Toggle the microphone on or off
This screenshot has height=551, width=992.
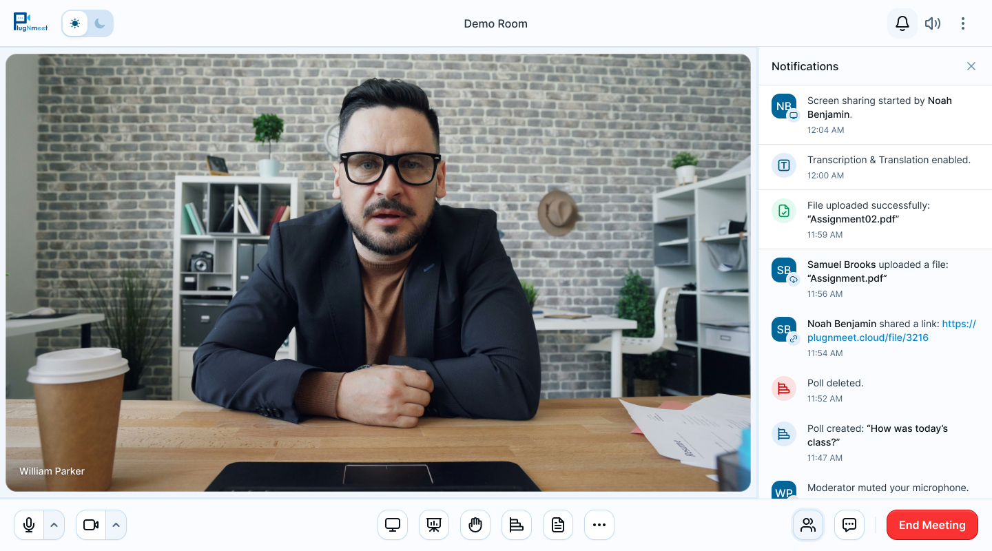(x=29, y=525)
